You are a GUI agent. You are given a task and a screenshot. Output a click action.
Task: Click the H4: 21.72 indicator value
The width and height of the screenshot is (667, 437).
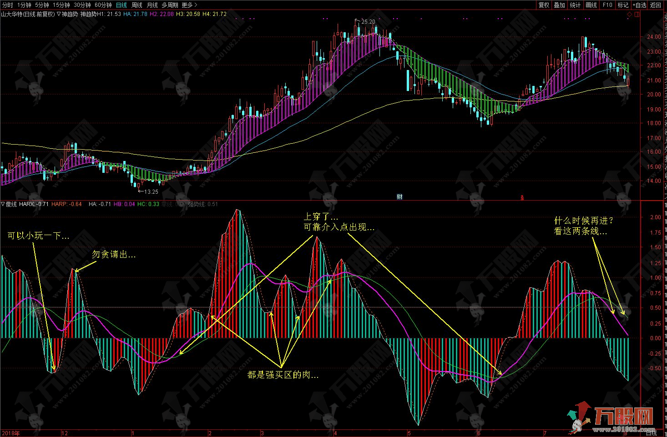[214, 14]
